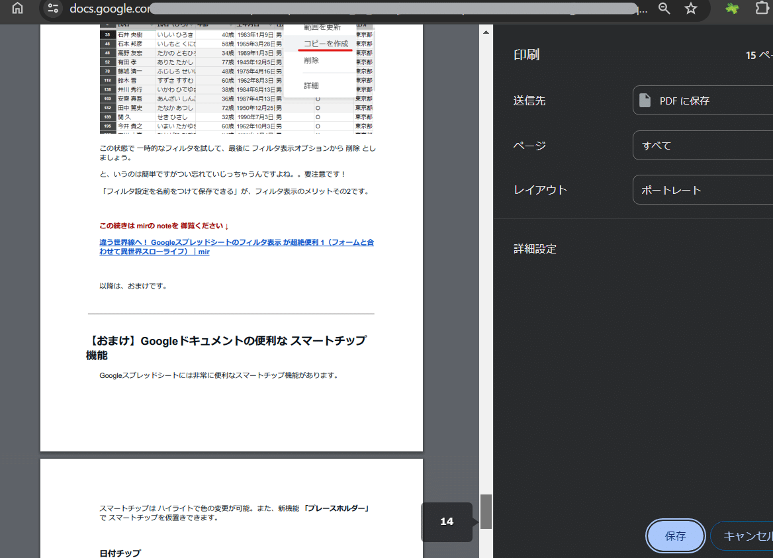
Task: Click the preview scrollbar thumb
Action: [x=486, y=512]
